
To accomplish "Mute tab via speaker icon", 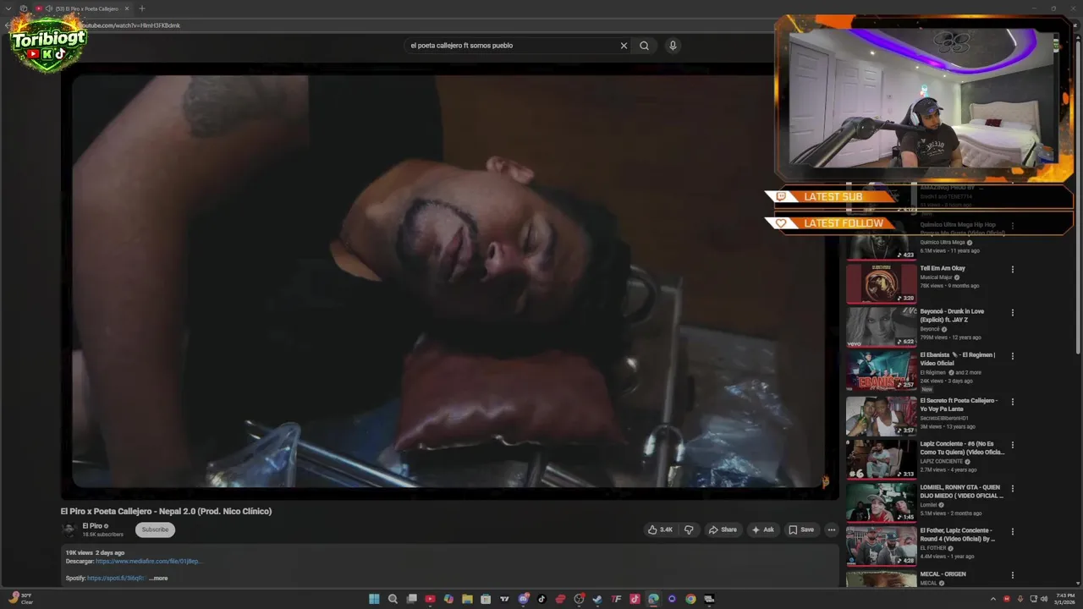I will [x=49, y=8].
